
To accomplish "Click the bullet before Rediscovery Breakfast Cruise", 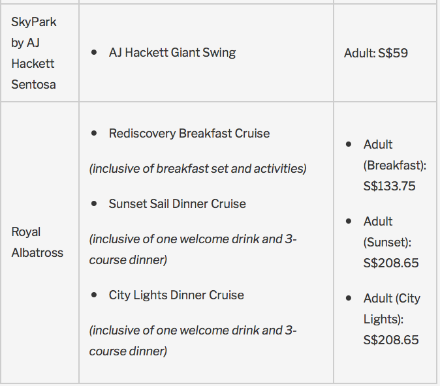I will pos(95,133).
